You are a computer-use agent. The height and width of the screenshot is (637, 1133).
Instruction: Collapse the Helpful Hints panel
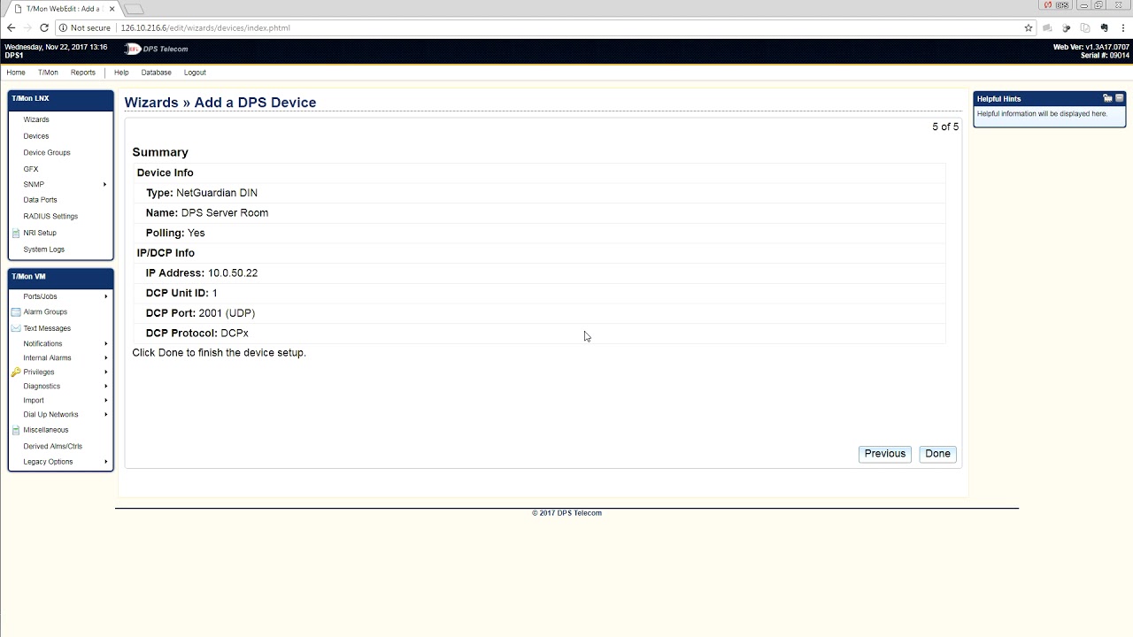pos(1120,98)
